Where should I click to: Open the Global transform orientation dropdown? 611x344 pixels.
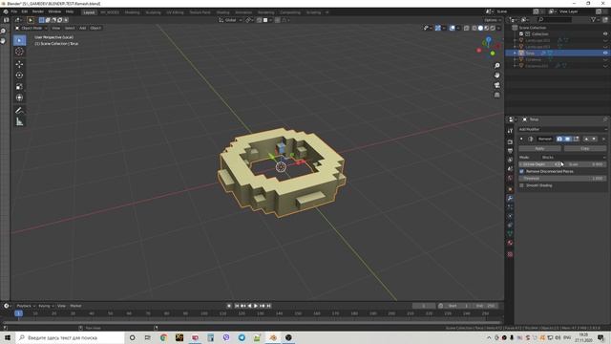pyautogui.click(x=230, y=20)
